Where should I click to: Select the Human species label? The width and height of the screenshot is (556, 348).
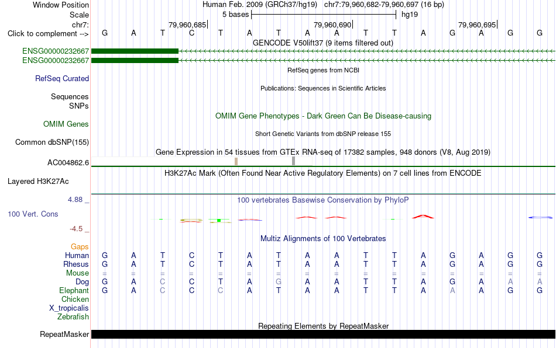coord(77,255)
